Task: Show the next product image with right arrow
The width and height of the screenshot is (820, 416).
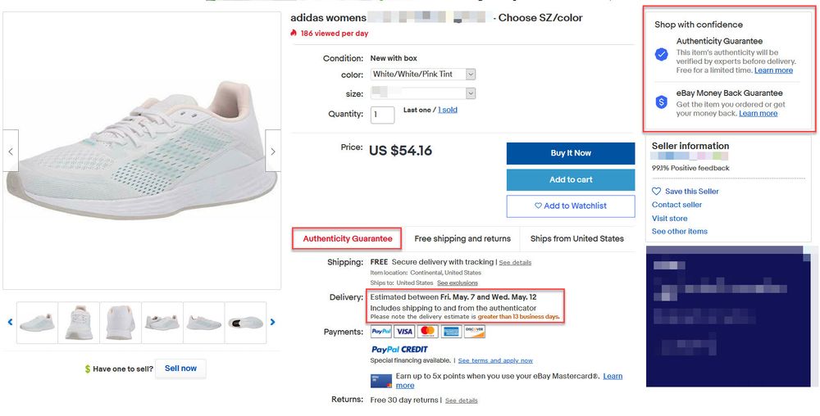Action: [273, 151]
